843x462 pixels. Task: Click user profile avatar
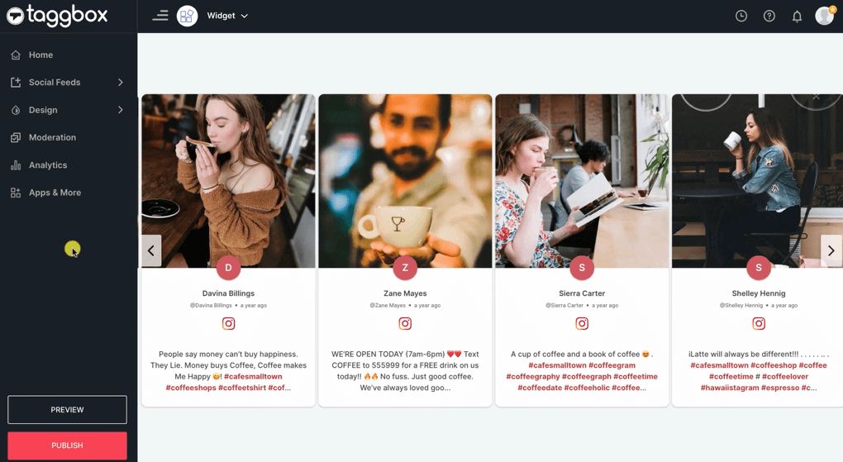824,16
